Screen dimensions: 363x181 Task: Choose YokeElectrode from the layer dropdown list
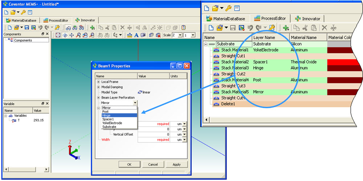coord(119,123)
